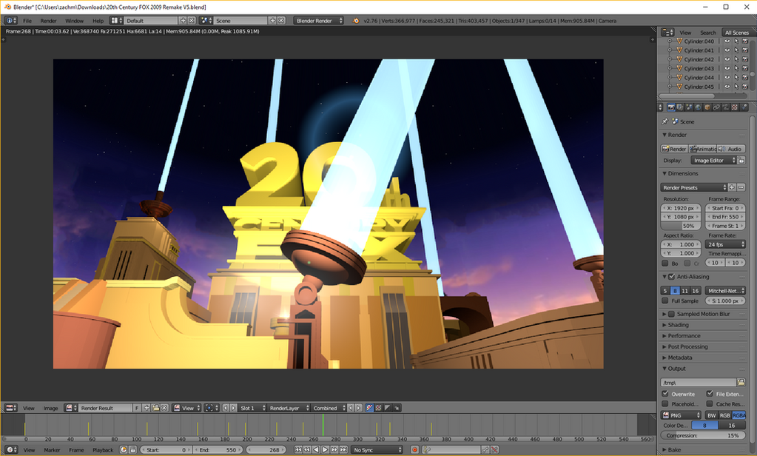This screenshot has width=757, height=456.
Task: Set anti-aliasing samples to 16
Action: point(695,291)
